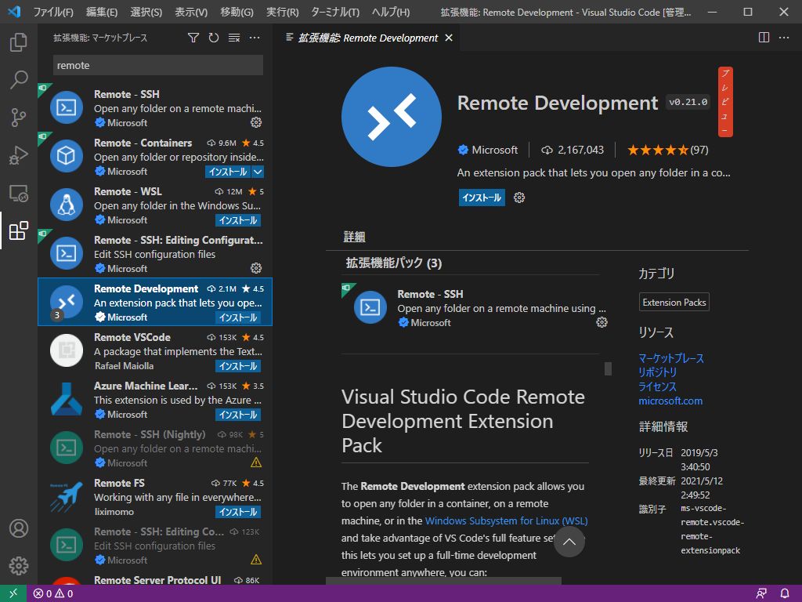Select the 詳細 tab in extension page
The image size is (802, 602).
(x=354, y=237)
